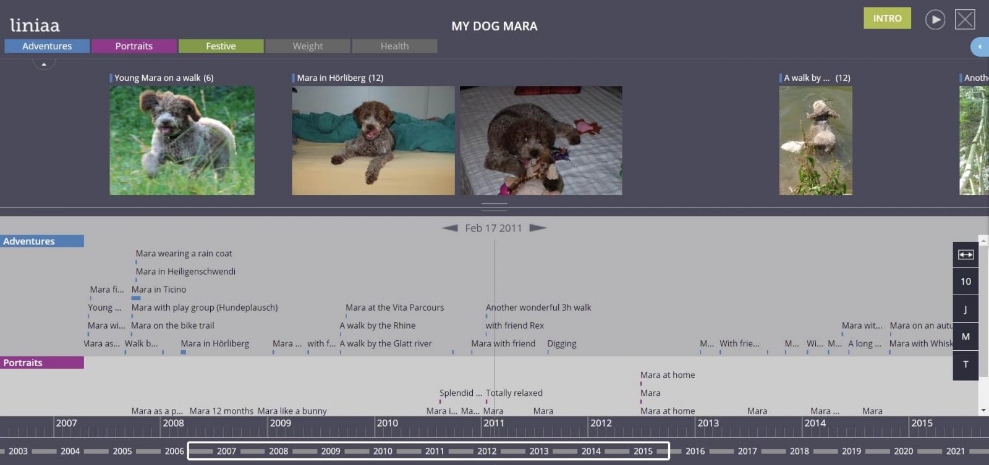The image size is (989, 465).
Task: Collapse panel using the up chevron
Action: (44, 64)
